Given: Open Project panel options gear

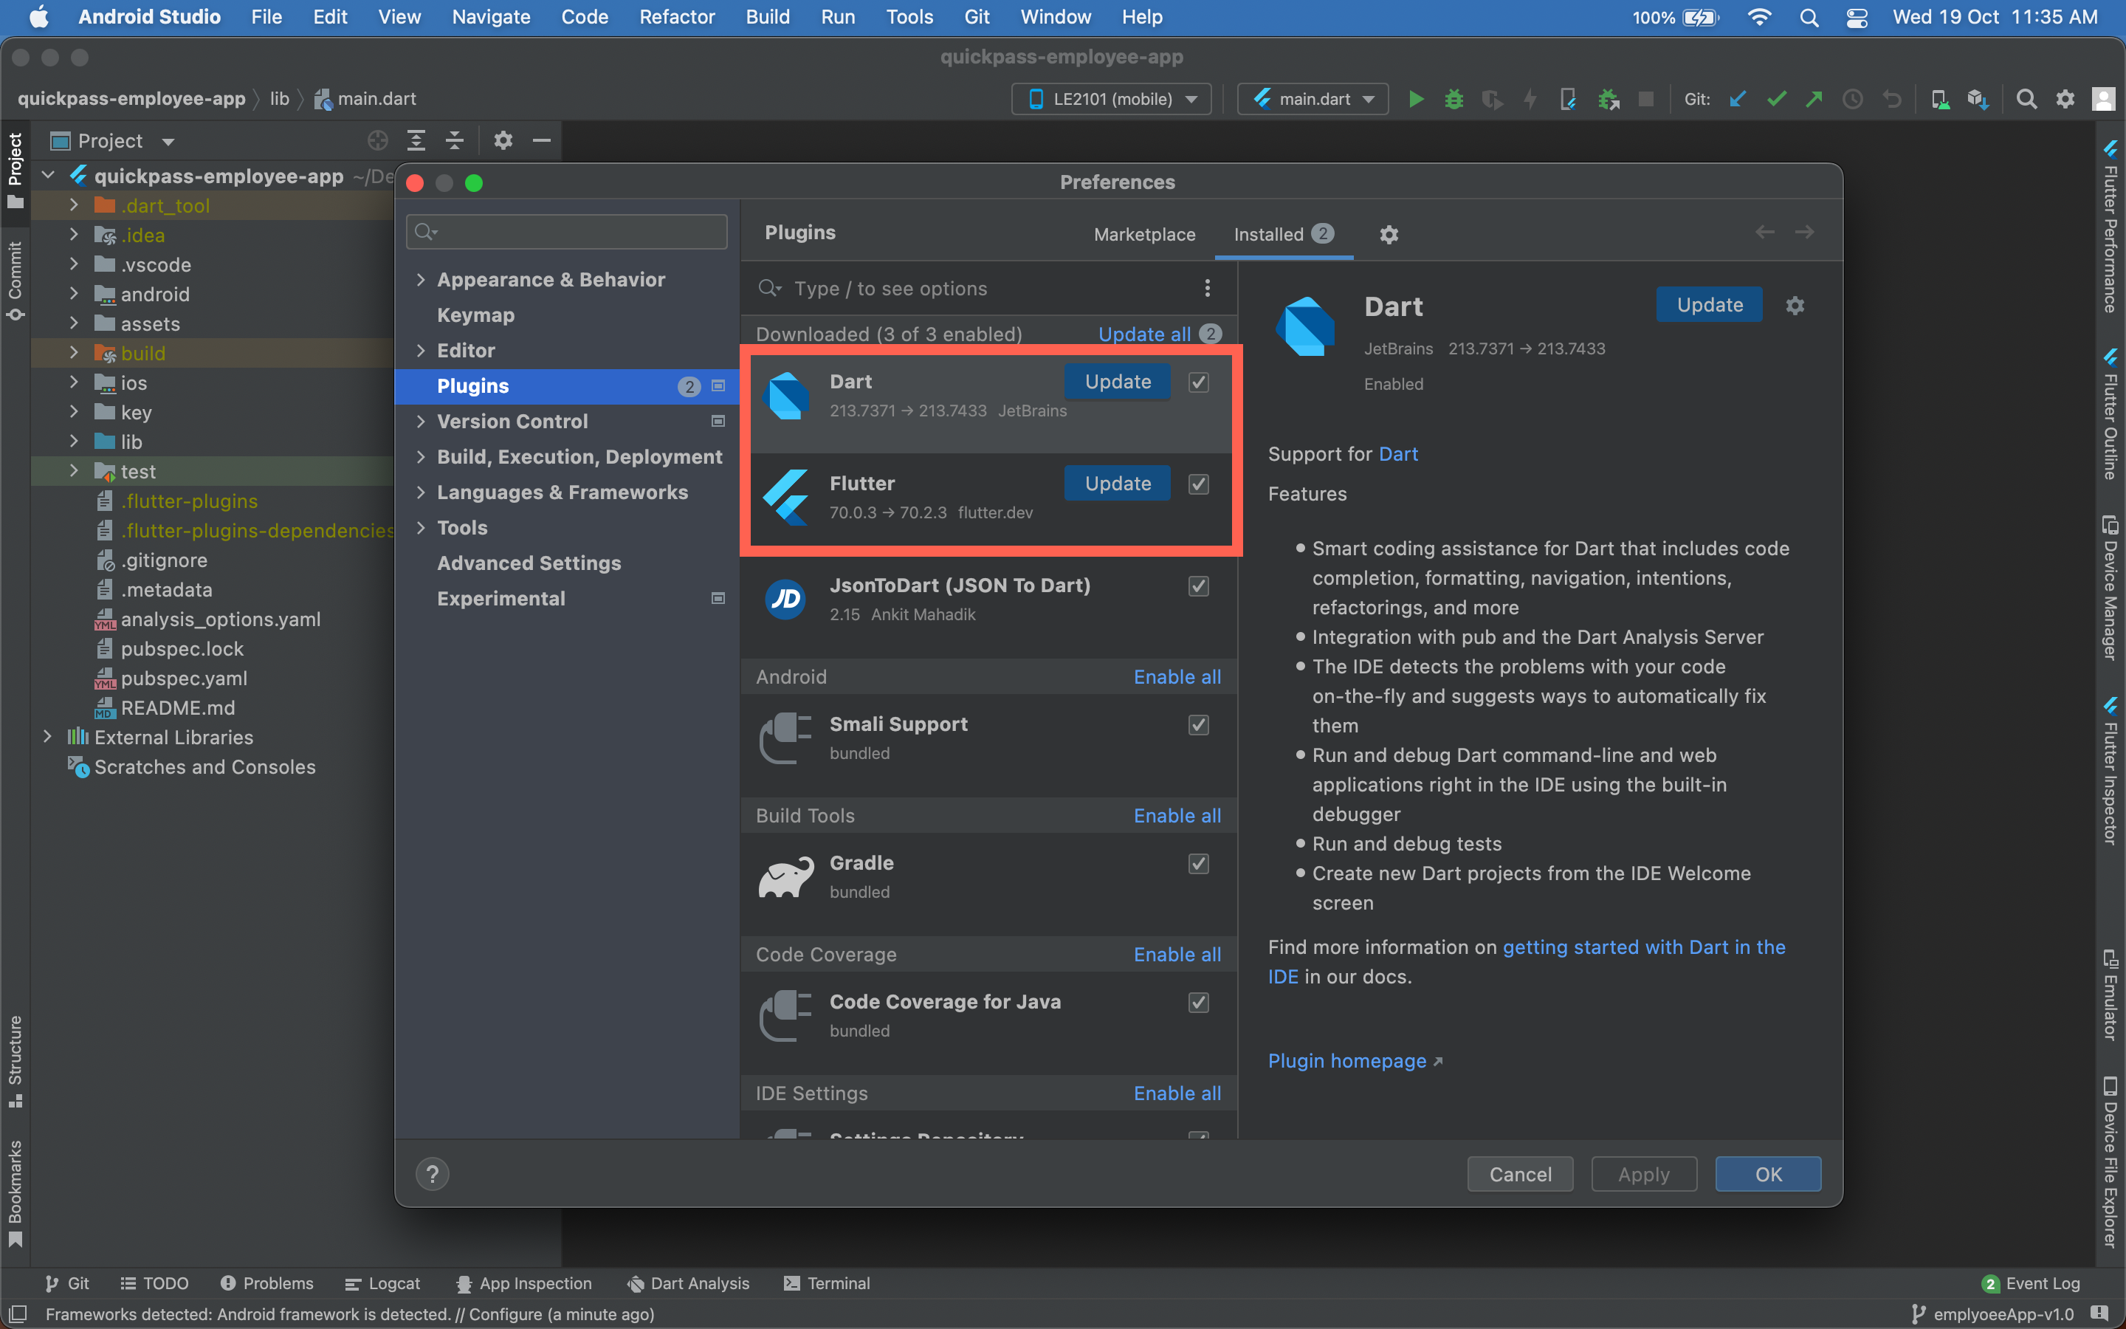Looking at the screenshot, I should click(503, 140).
